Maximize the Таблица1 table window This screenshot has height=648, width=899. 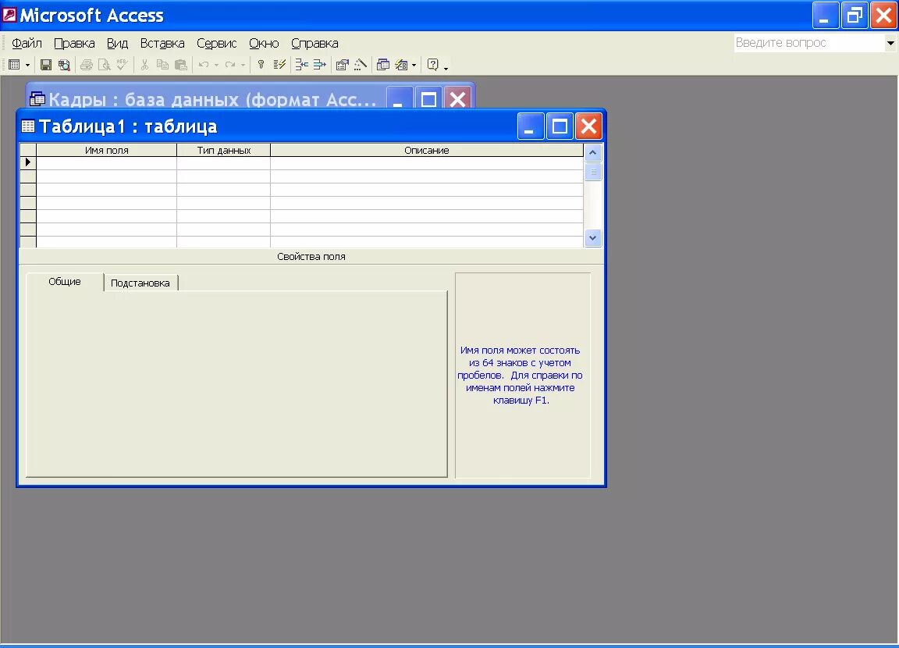coord(560,126)
